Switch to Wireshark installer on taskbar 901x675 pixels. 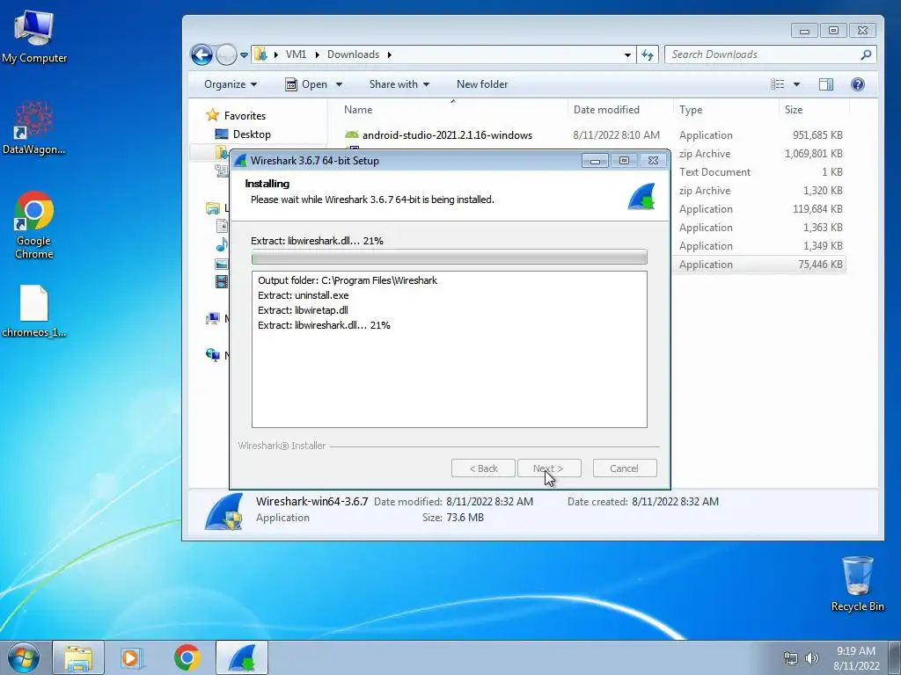(242, 657)
